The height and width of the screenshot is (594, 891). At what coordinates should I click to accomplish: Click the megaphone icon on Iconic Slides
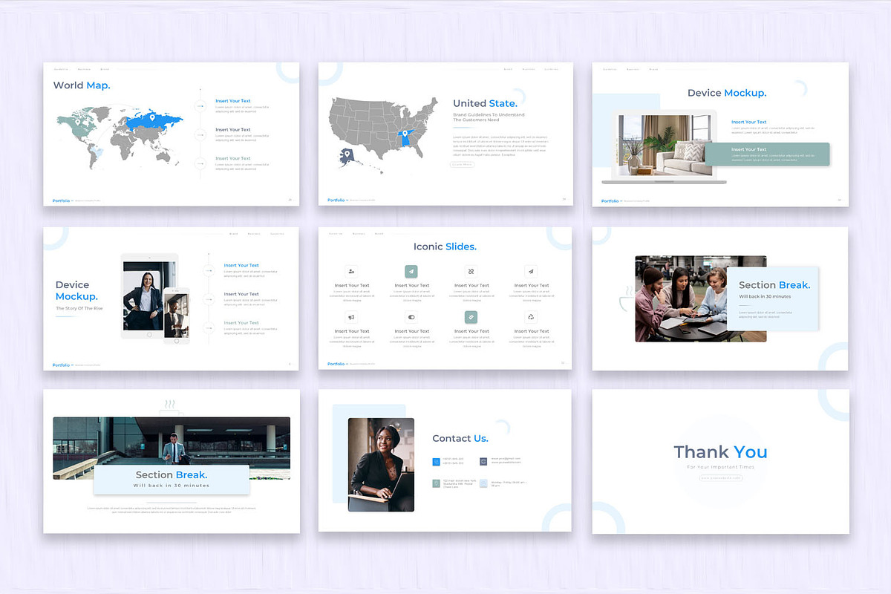(351, 317)
